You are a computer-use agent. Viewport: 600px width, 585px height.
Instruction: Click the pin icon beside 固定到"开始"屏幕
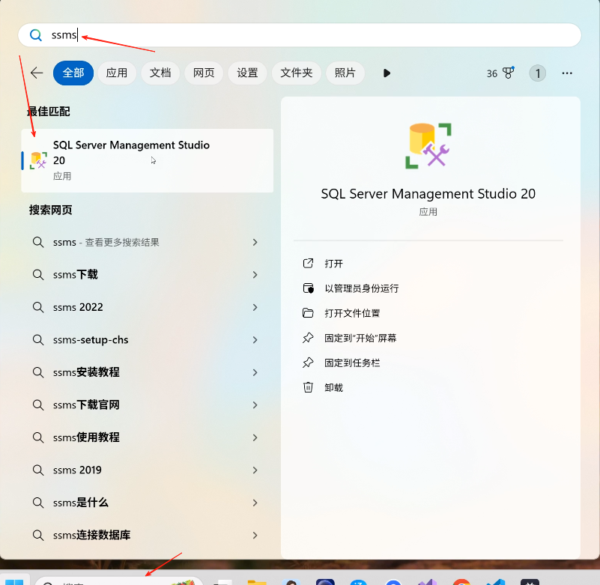[308, 338]
